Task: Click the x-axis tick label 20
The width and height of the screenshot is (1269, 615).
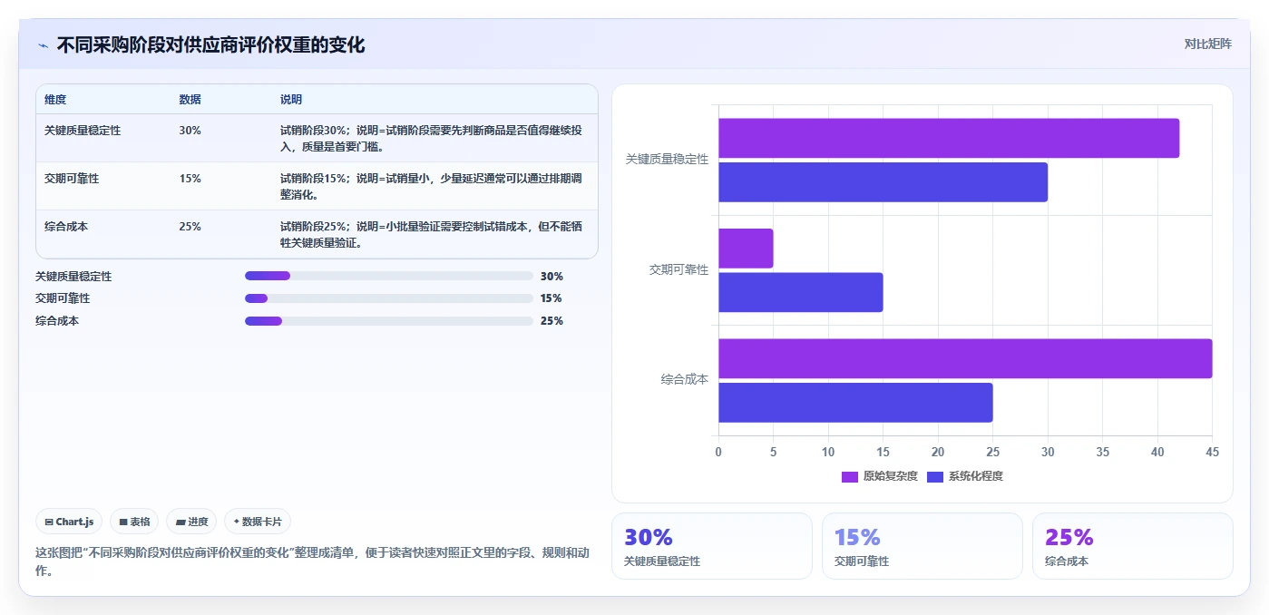Action: point(938,452)
